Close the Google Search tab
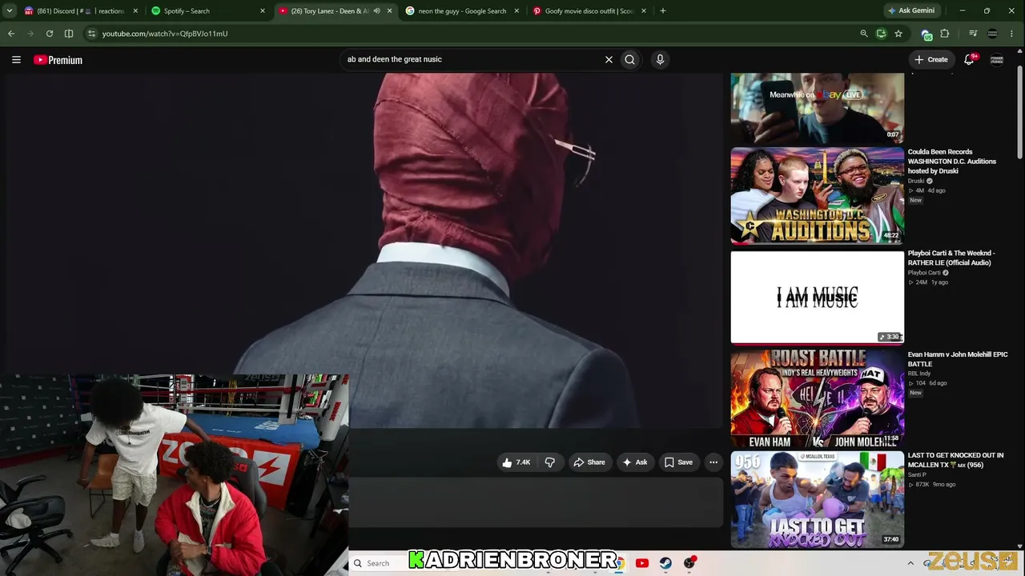 (x=517, y=11)
